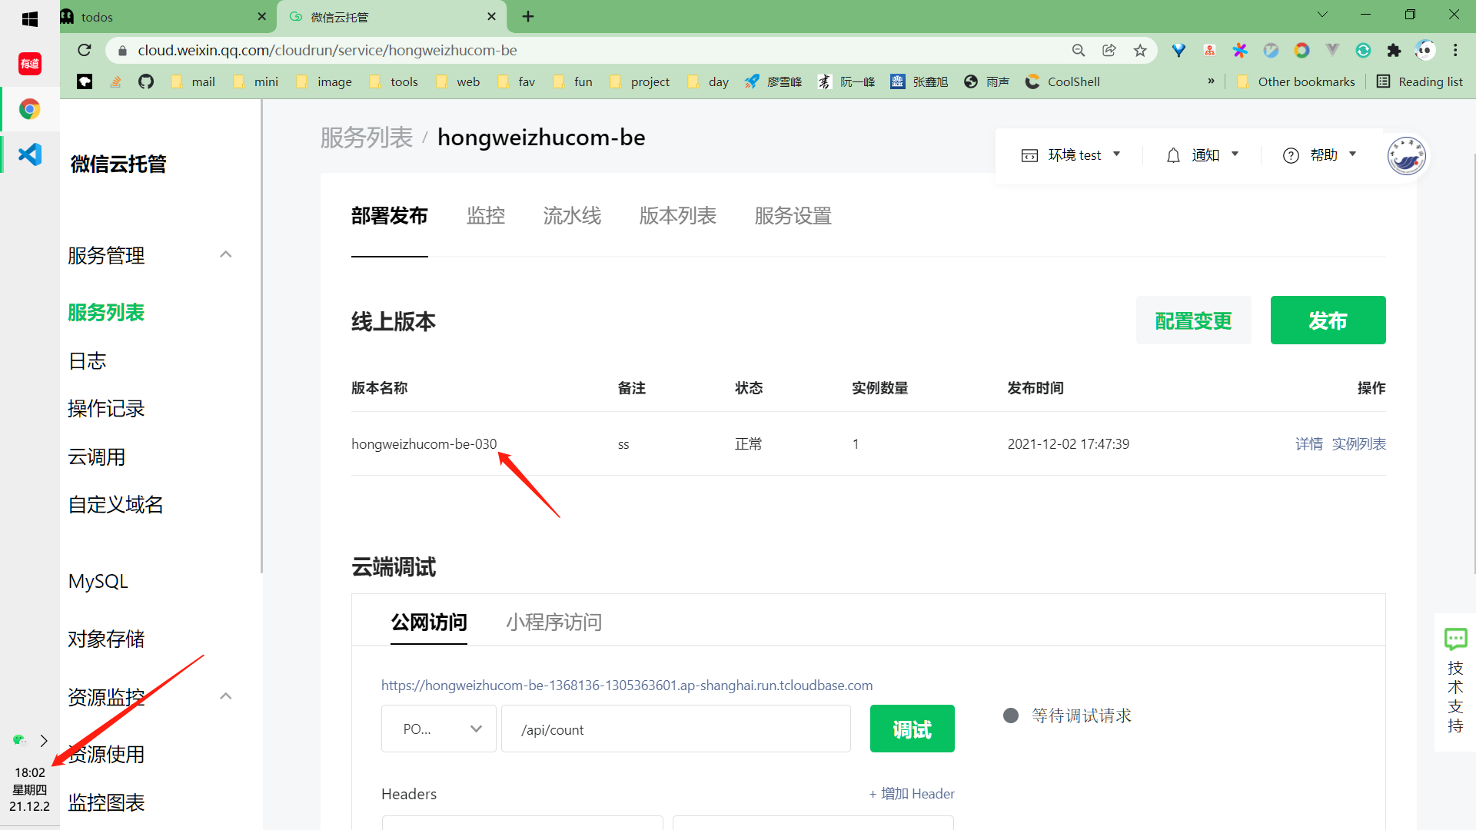Open the HTTP method dropdown
This screenshot has width=1476, height=830.
(438, 729)
